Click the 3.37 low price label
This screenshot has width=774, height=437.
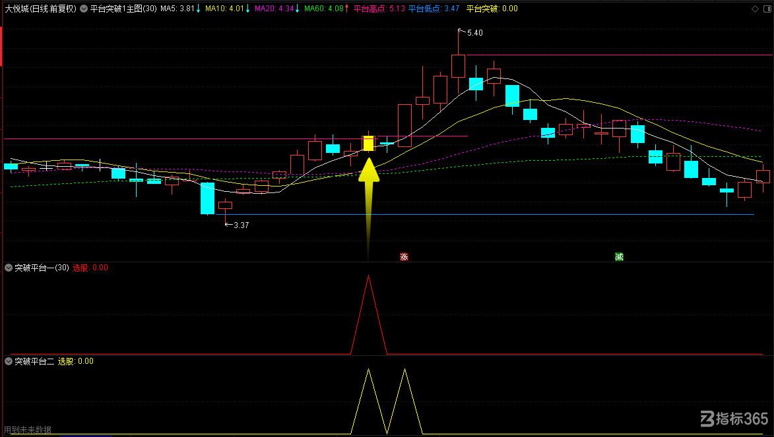(241, 225)
